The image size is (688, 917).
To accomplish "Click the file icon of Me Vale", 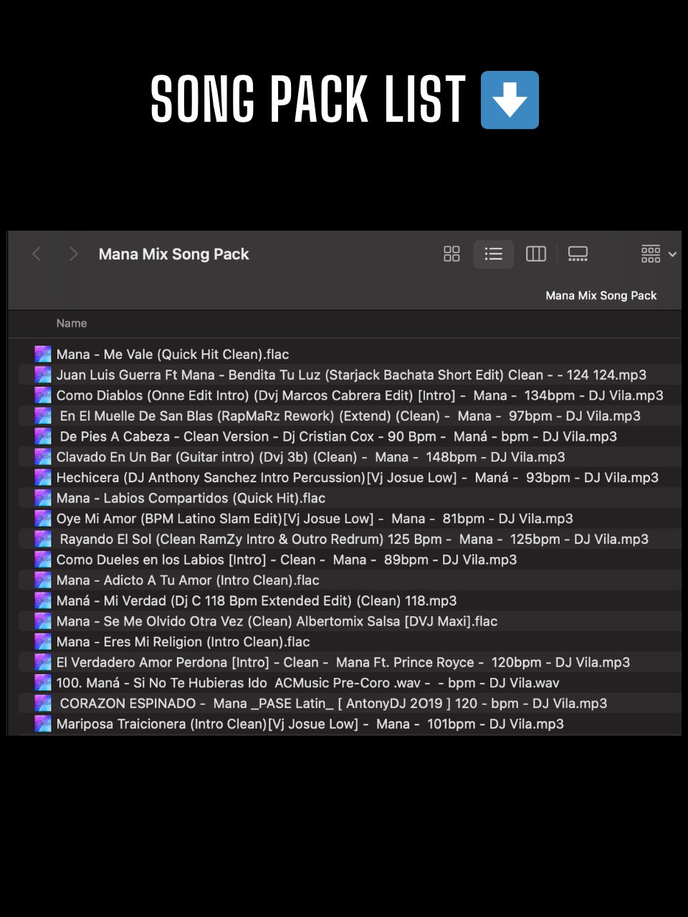I will [x=43, y=354].
